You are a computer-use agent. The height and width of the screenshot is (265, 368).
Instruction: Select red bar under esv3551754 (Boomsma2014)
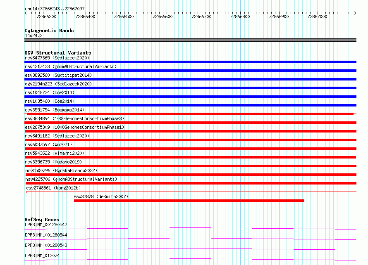[x=190, y=114]
